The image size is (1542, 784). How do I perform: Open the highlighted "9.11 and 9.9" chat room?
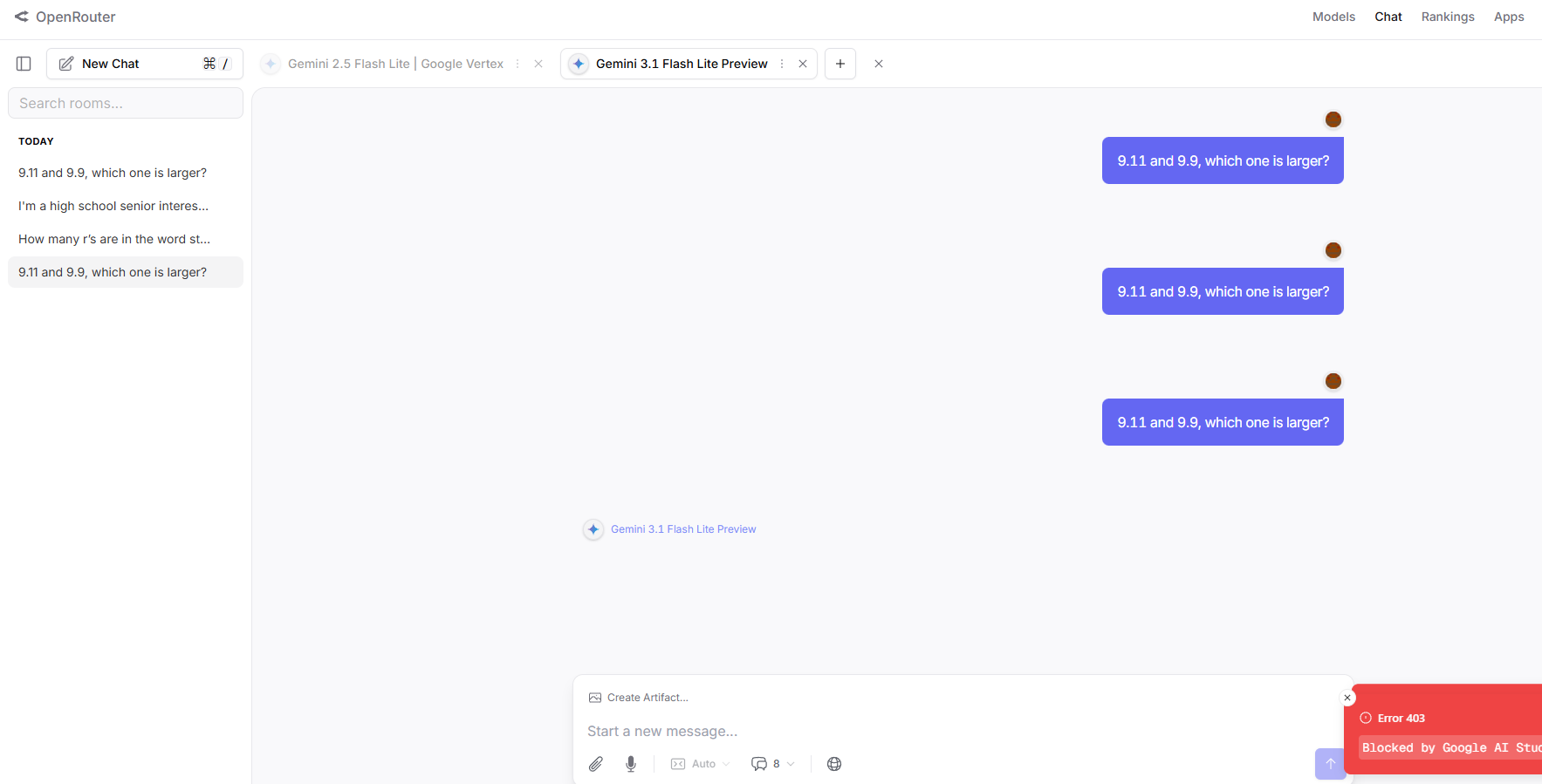pos(126,272)
